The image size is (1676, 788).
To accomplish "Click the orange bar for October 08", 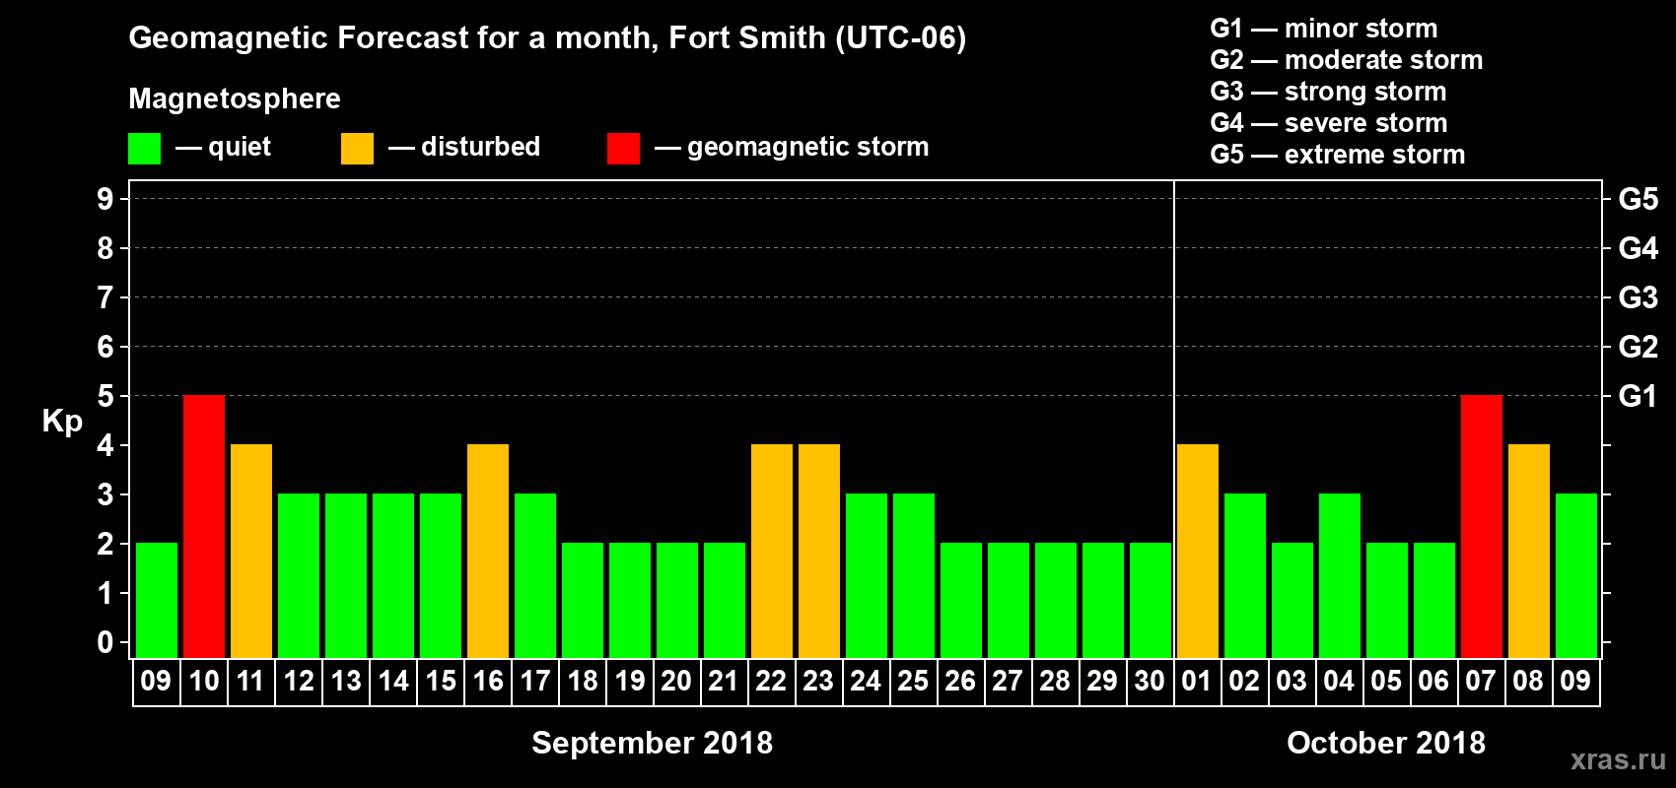I will click(1529, 552).
